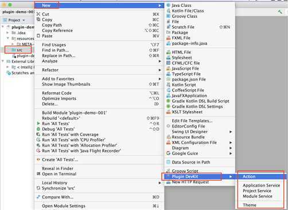Click the Kotlin File/Class icon

[169, 11]
